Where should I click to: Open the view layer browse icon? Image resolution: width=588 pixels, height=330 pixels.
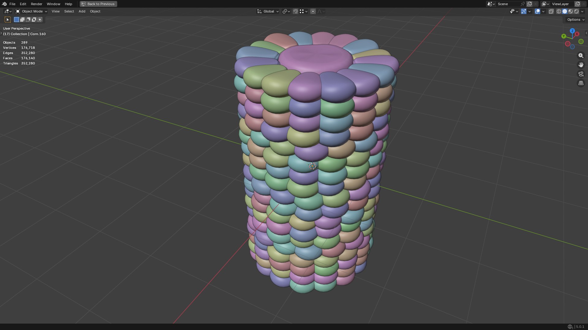[x=545, y=4]
